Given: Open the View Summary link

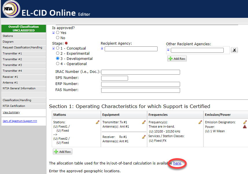Looking at the screenshot, I should (x=11, y=112).
